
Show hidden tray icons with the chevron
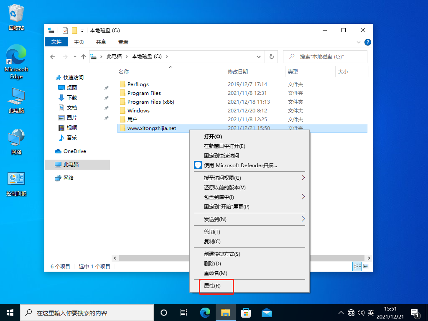coord(341,312)
